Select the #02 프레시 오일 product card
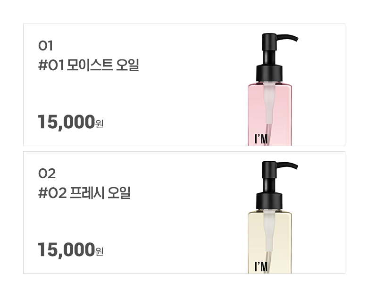The image size is (368, 298). point(184,213)
